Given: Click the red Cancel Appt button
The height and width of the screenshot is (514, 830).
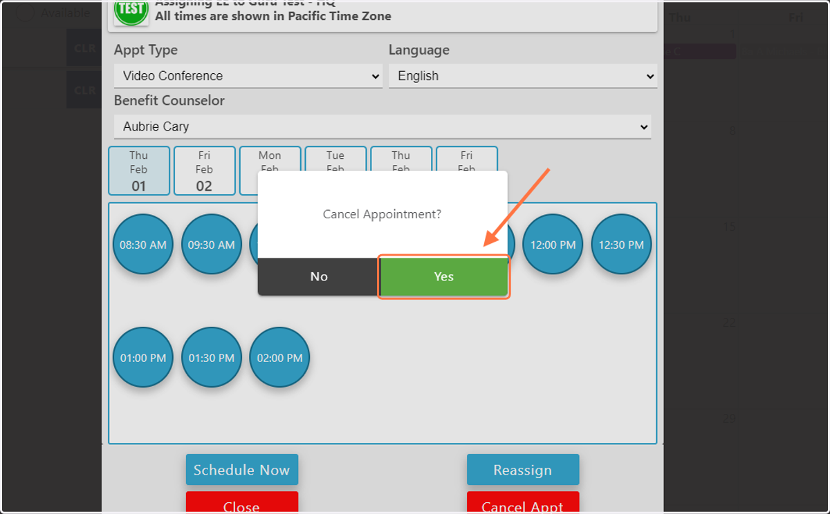Looking at the screenshot, I should pos(523,503).
